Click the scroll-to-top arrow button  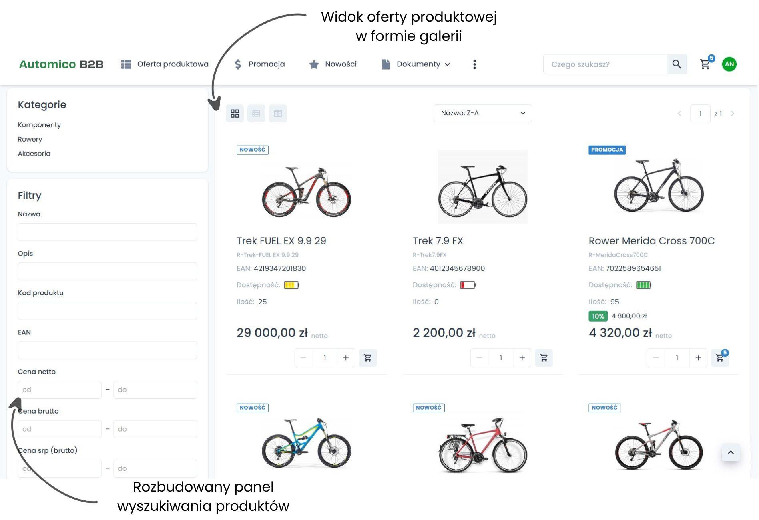731,452
